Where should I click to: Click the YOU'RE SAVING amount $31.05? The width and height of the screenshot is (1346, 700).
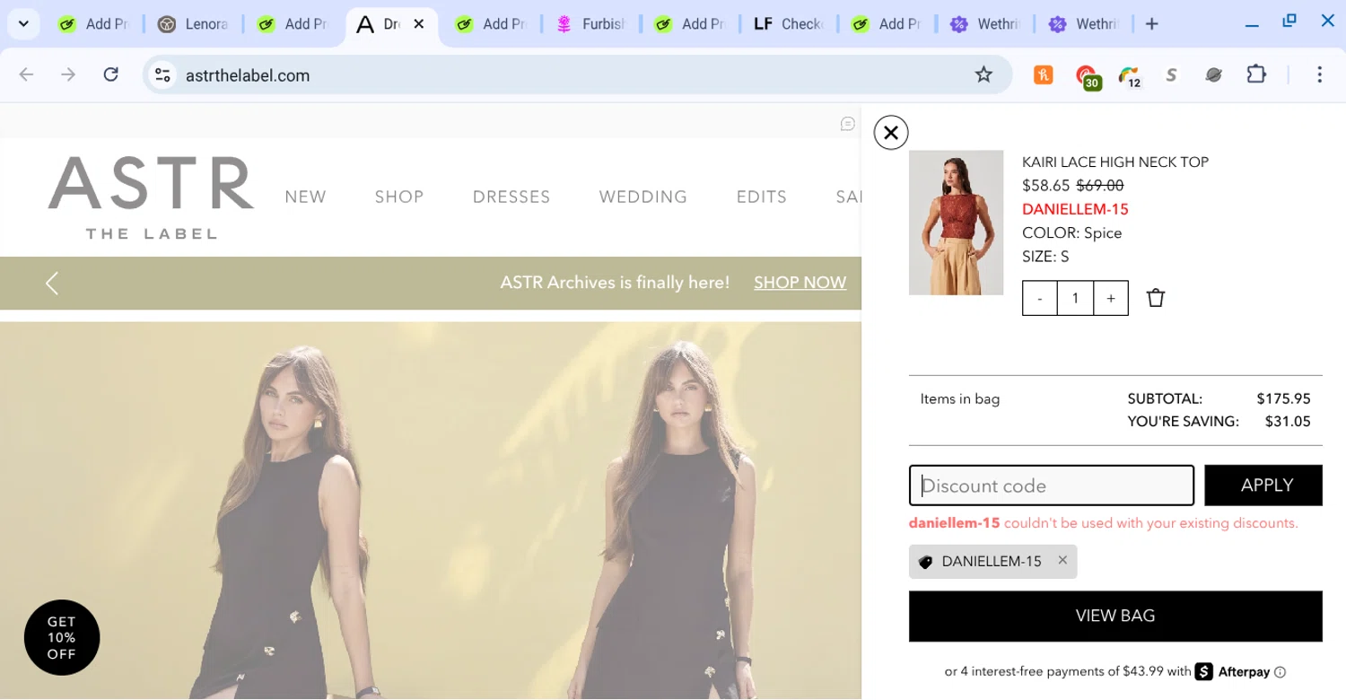pyautogui.click(x=1288, y=422)
